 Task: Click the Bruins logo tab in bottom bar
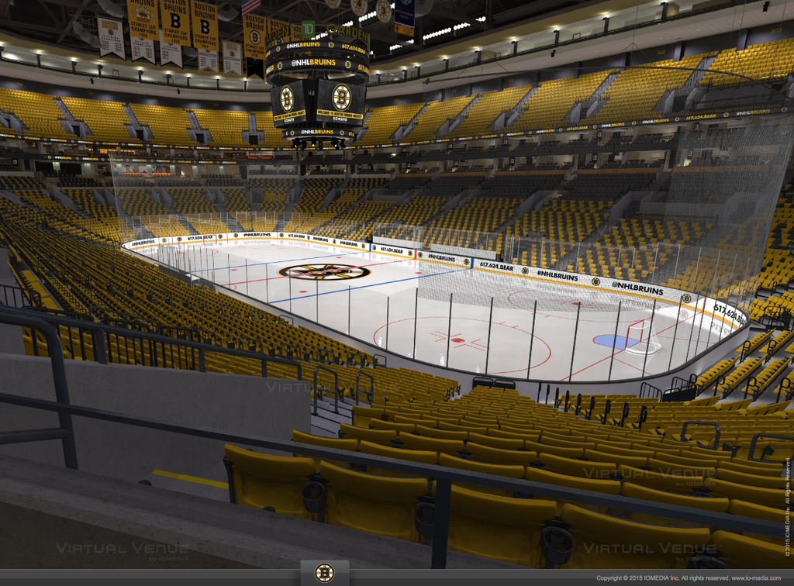coord(325,573)
